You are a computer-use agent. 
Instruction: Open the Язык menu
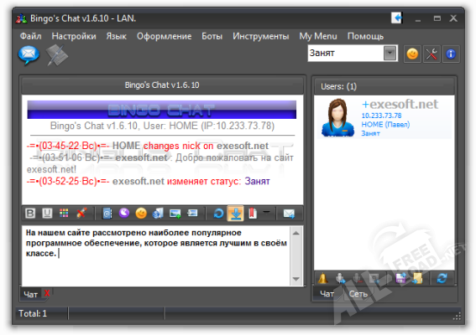point(116,36)
